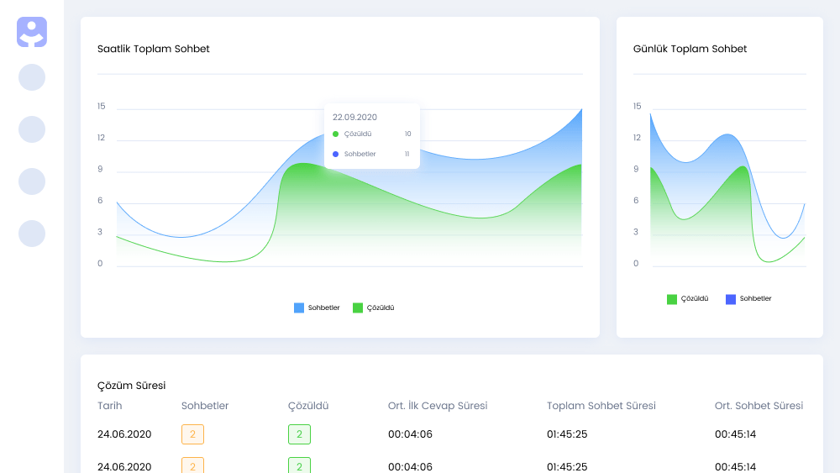Sort the table by Tarih column header
The image size is (840, 473).
click(111, 406)
